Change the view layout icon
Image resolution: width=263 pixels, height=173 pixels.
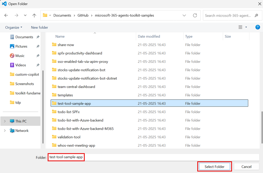click(240, 27)
